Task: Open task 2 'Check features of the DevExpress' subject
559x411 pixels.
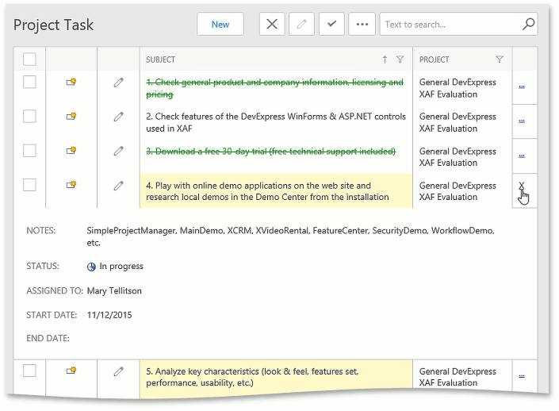Action: pos(276,122)
